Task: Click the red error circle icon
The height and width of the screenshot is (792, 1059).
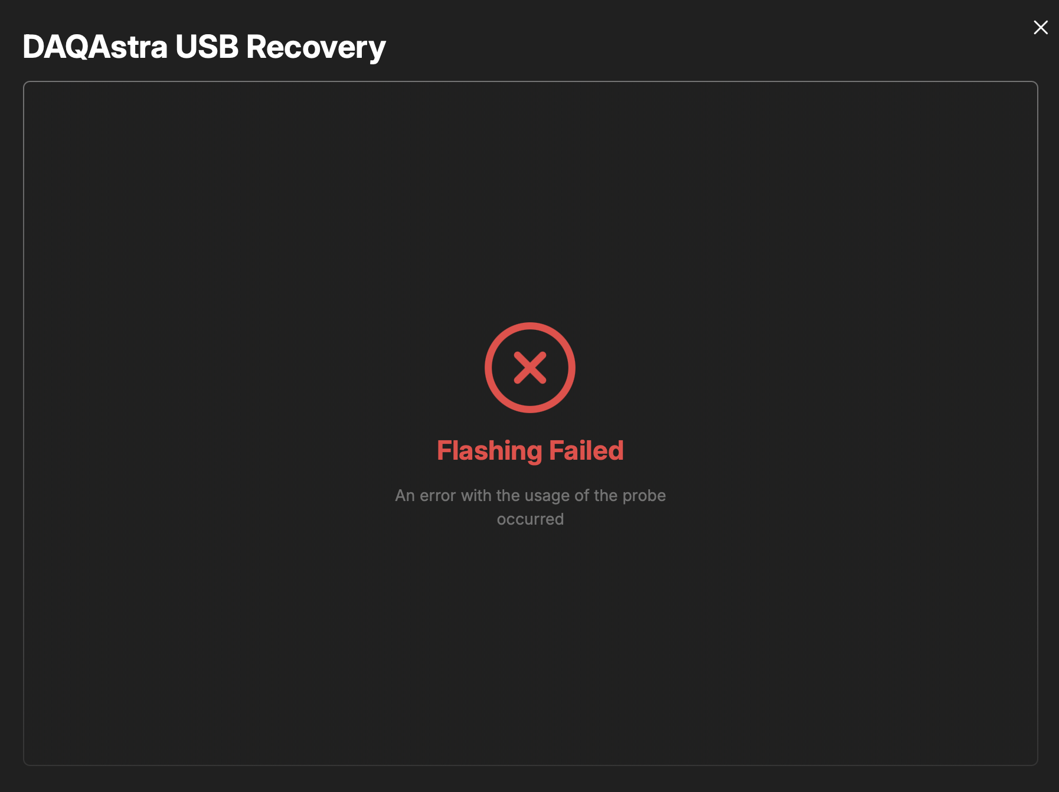Action: coord(530,368)
